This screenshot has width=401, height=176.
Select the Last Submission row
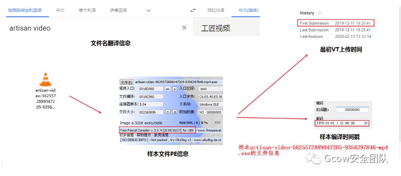(x=336, y=30)
